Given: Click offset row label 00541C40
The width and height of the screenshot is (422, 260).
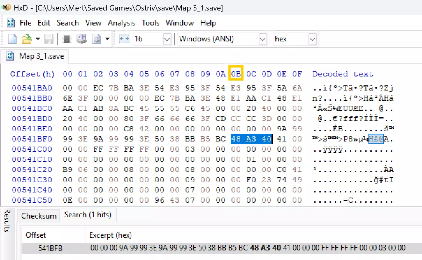Looking at the screenshot, I should point(32,190).
